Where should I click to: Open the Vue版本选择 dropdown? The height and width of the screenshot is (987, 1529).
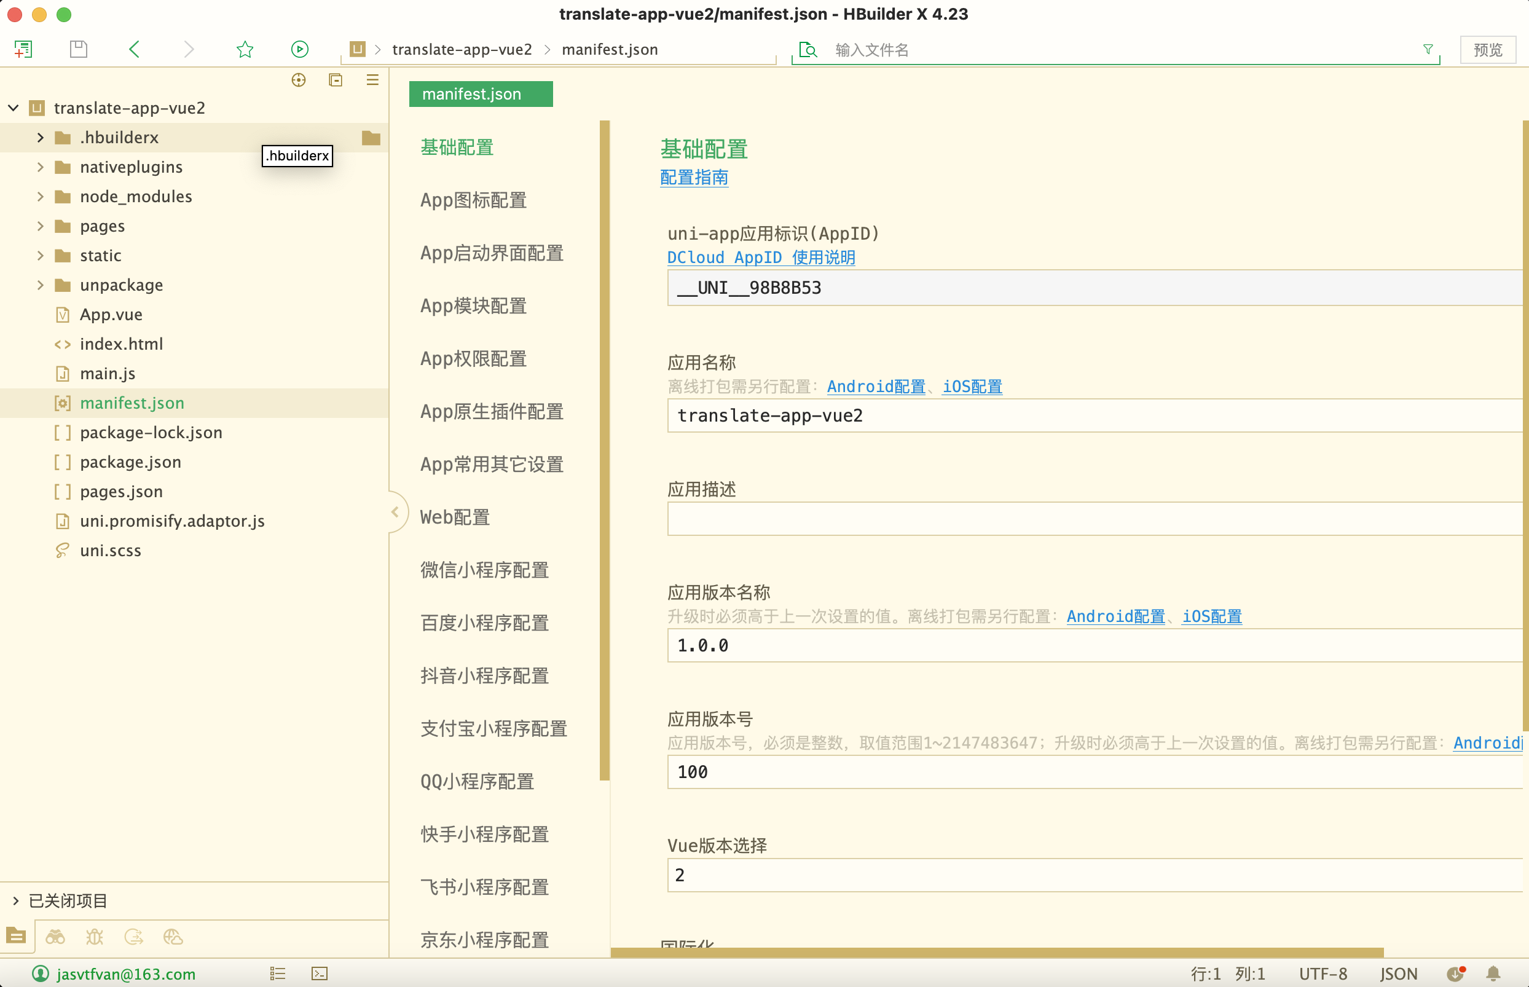tap(1095, 875)
